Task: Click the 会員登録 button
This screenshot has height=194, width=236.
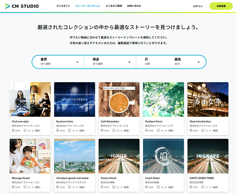Action: pyautogui.click(x=221, y=6)
